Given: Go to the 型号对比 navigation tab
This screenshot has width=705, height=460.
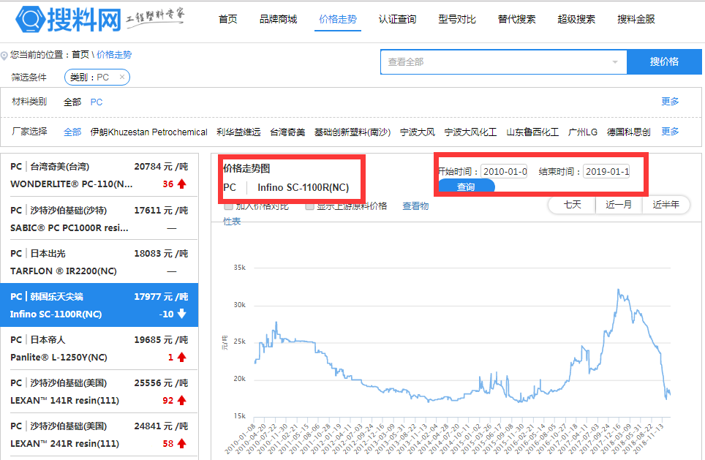Looking at the screenshot, I should click(x=457, y=19).
